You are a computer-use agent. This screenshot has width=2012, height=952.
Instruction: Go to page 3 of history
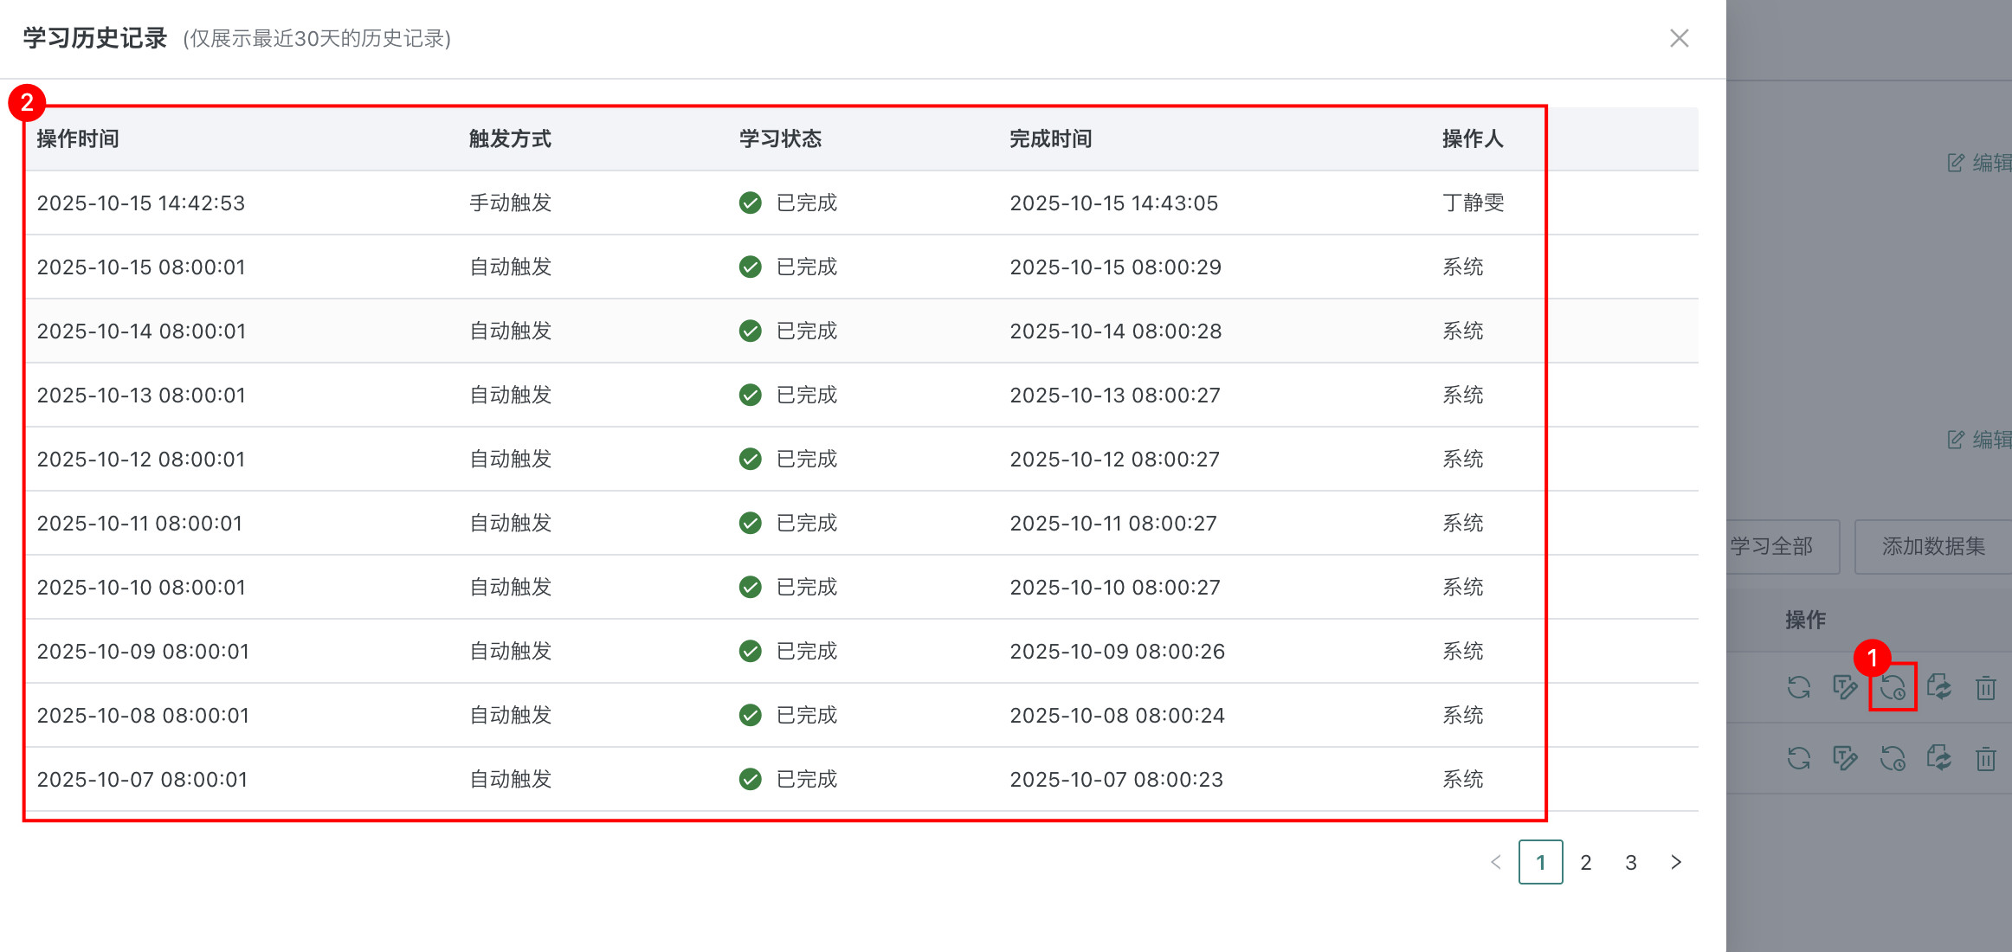click(1630, 862)
